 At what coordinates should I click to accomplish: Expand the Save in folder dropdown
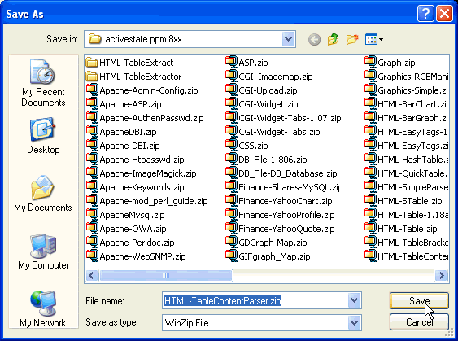pos(288,39)
